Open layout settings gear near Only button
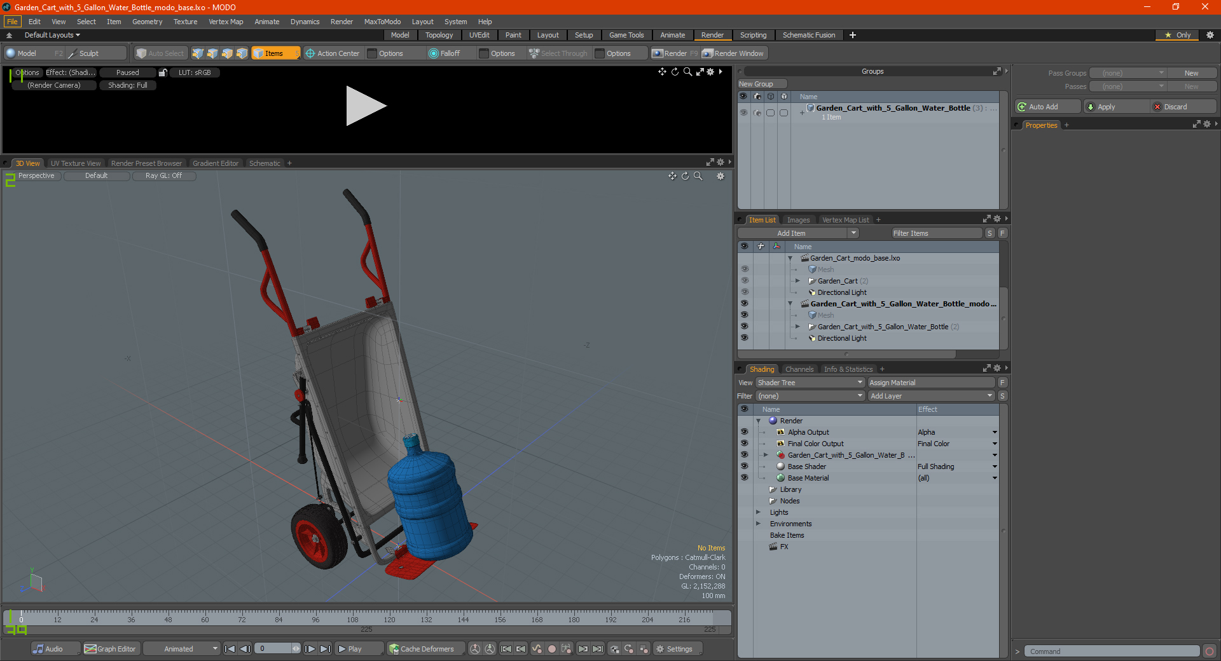Image resolution: width=1221 pixels, height=661 pixels. (1210, 35)
